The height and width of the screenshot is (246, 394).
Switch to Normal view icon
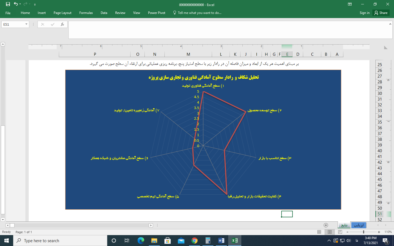319,232
